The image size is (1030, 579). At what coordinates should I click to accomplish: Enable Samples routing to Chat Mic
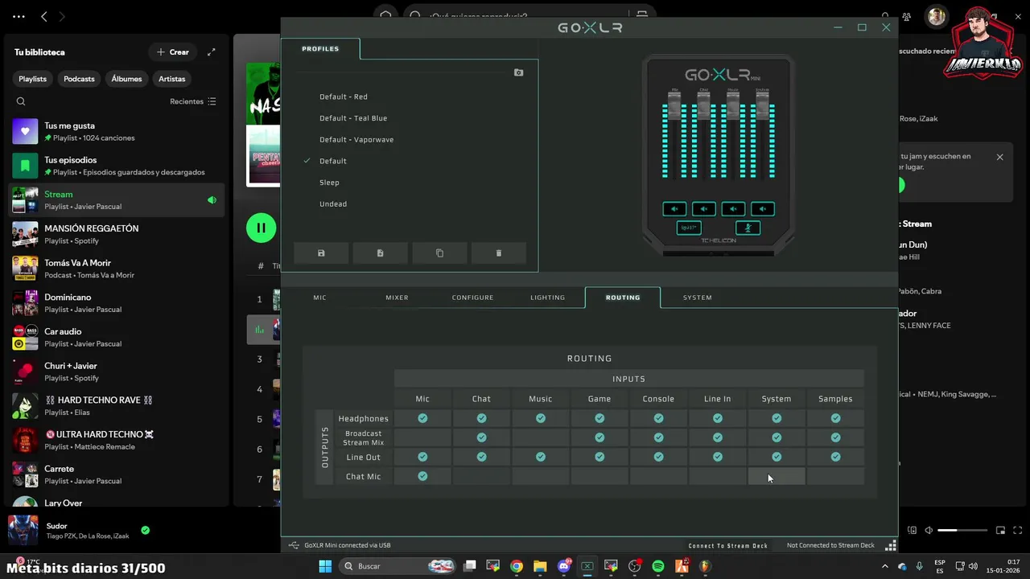pyautogui.click(x=835, y=476)
